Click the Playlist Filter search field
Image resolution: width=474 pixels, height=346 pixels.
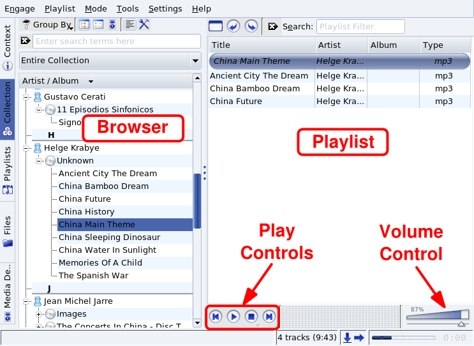tap(360, 26)
